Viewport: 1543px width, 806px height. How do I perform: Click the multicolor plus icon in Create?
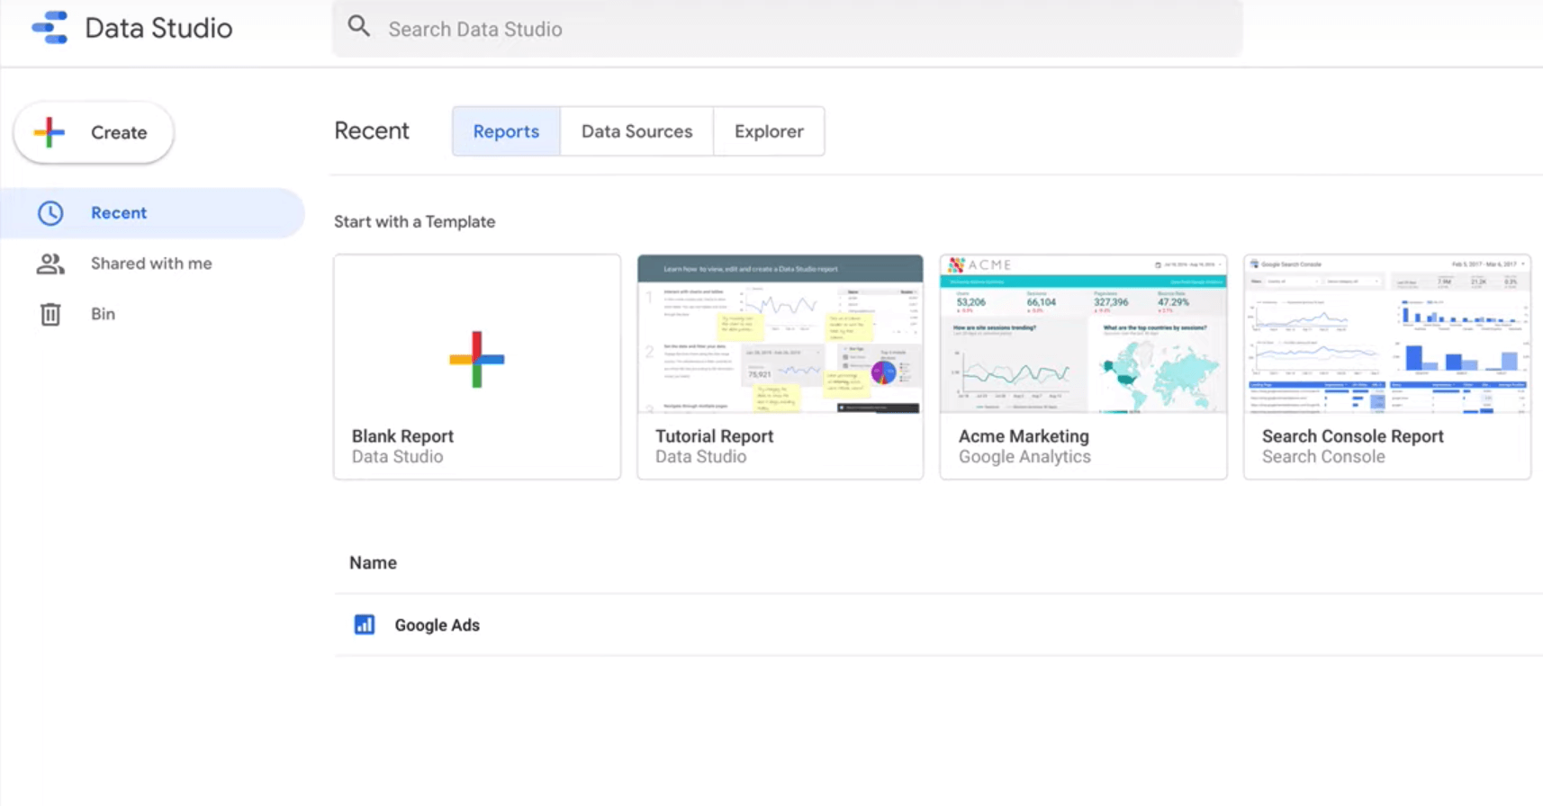point(50,132)
